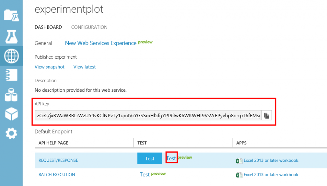Screen dimensions: 327x186
Task: Open the Datasets cylinders icon
Action: coord(11,95)
